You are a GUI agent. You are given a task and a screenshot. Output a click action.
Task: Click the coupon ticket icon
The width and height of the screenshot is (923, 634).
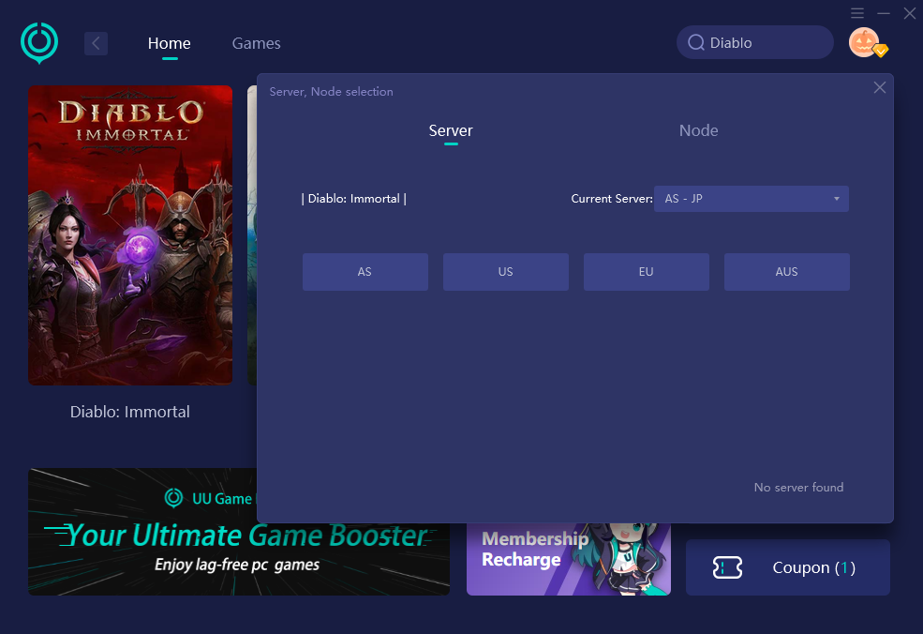tap(727, 567)
